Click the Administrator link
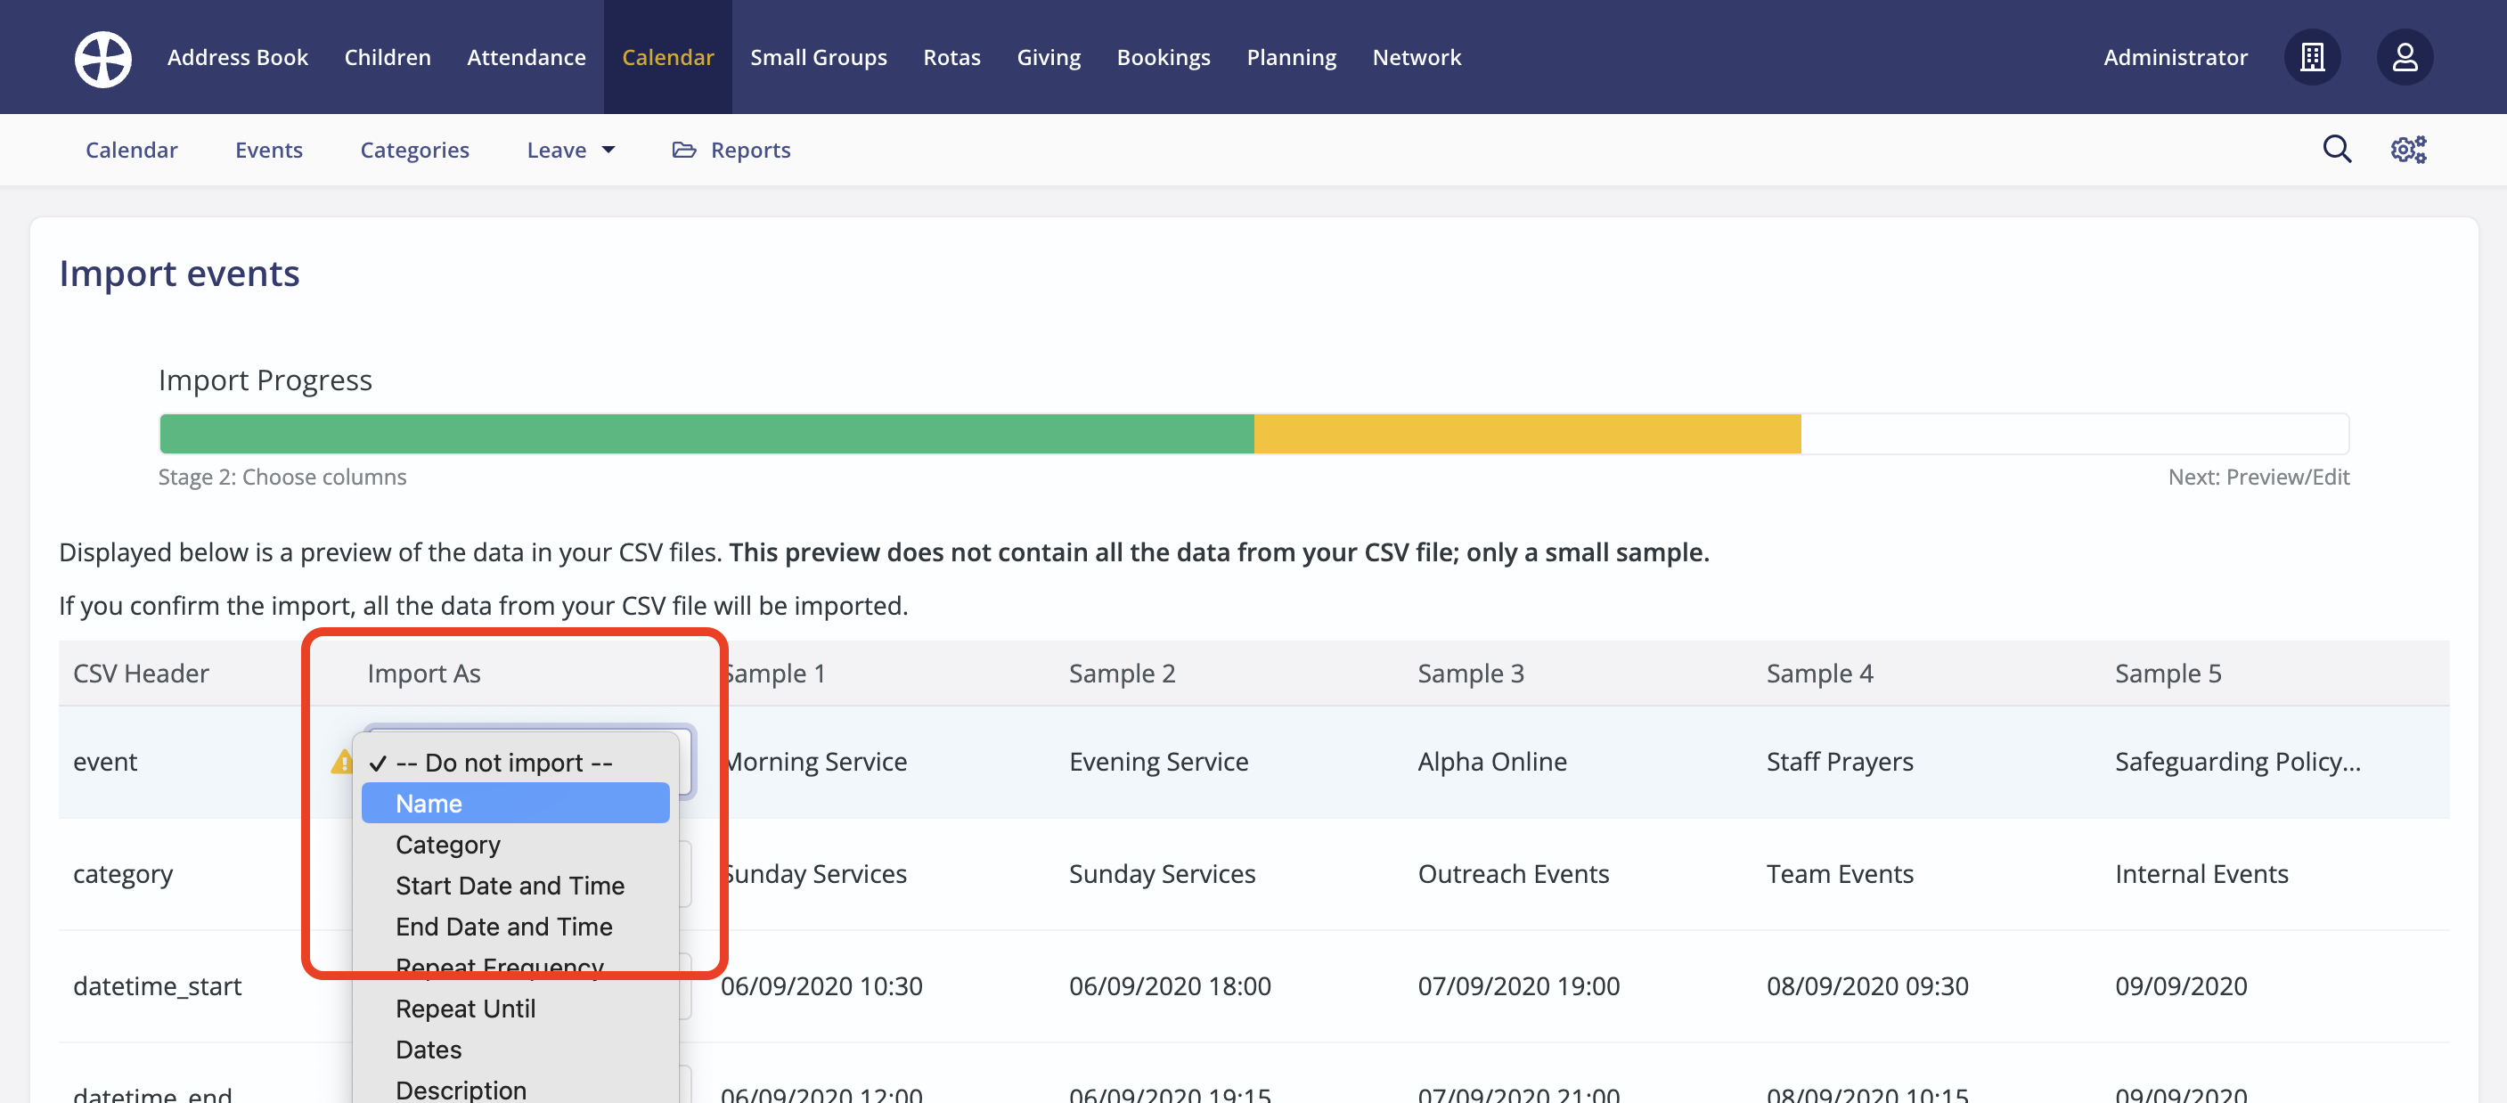The width and height of the screenshot is (2507, 1103). point(2175,57)
